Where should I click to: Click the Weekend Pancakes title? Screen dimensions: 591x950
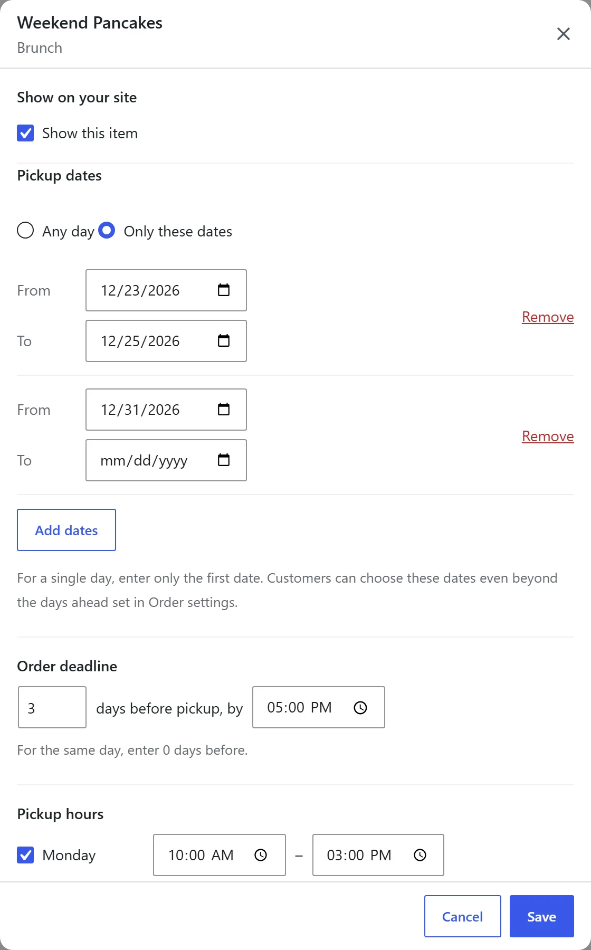(90, 23)
